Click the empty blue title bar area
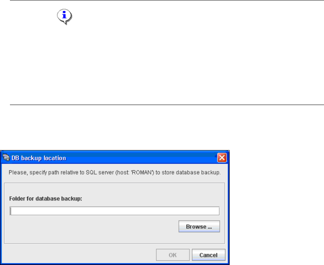This screenshot has width=324, height=265. point(141,158)
